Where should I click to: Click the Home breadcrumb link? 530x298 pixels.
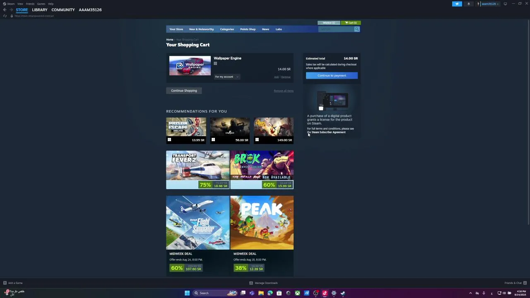[170, 40]
